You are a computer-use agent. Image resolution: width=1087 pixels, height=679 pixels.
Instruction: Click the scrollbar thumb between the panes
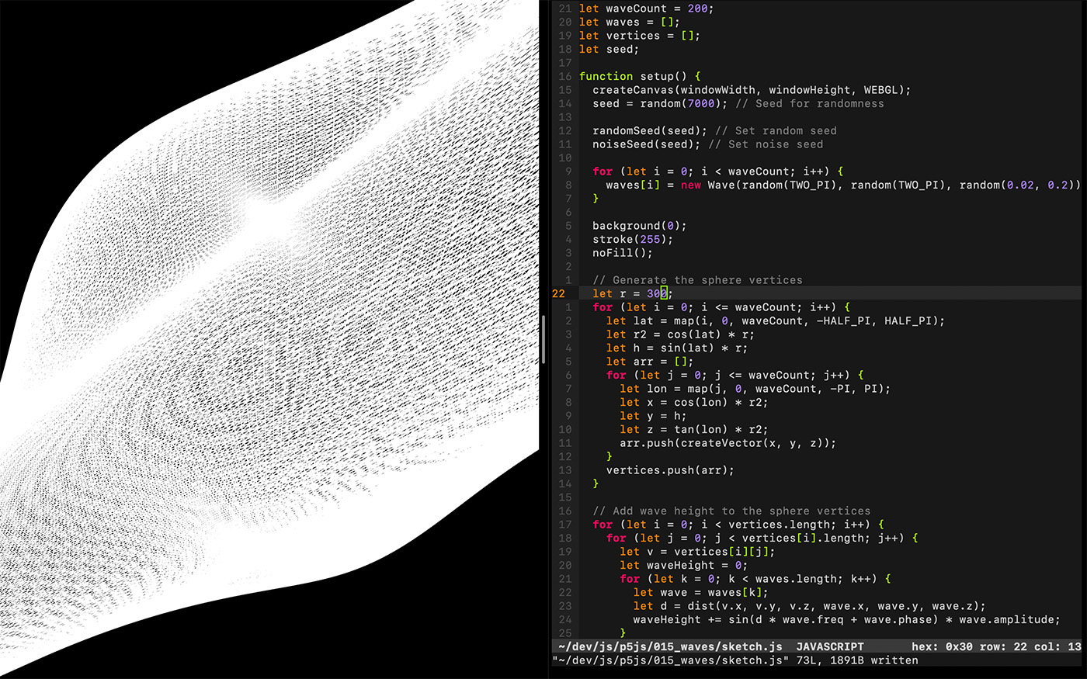click(543, 339)
